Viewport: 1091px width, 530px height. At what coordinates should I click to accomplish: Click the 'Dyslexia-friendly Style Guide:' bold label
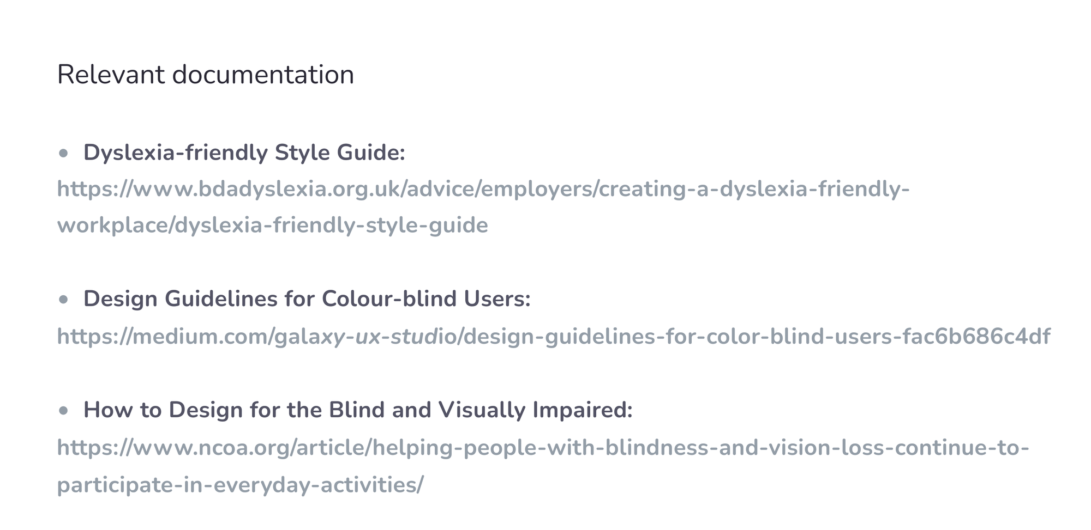click(244, 153)
